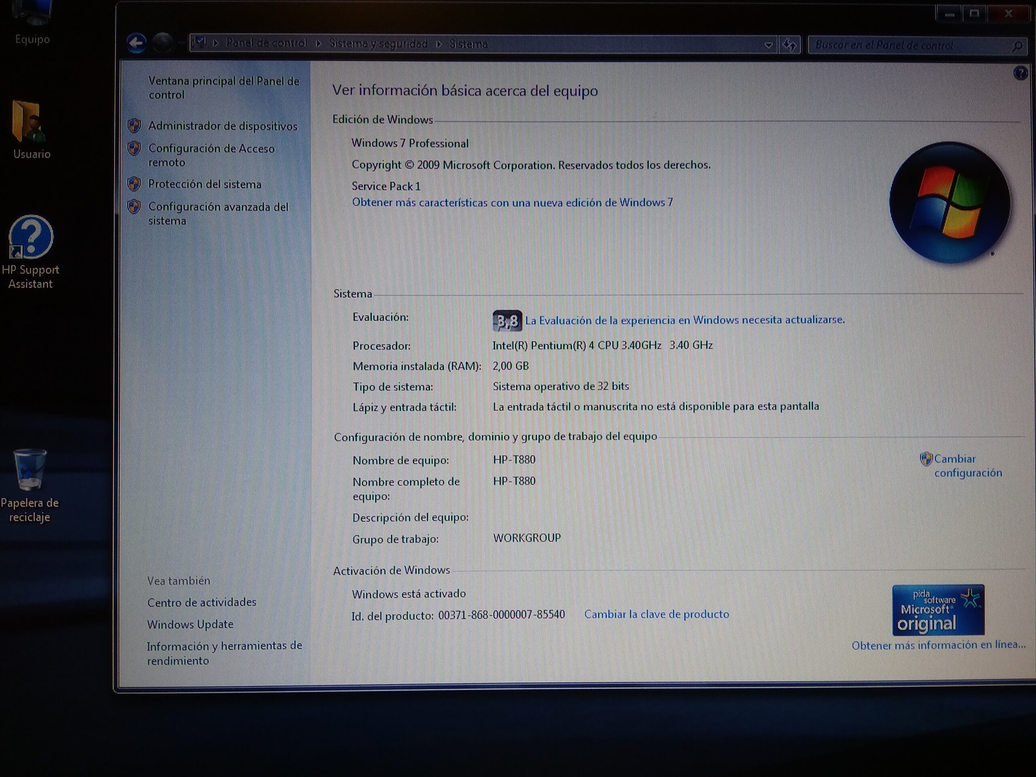
Task: Expand arrow after Panel de control breadcrumb
Action: [318, 44]
